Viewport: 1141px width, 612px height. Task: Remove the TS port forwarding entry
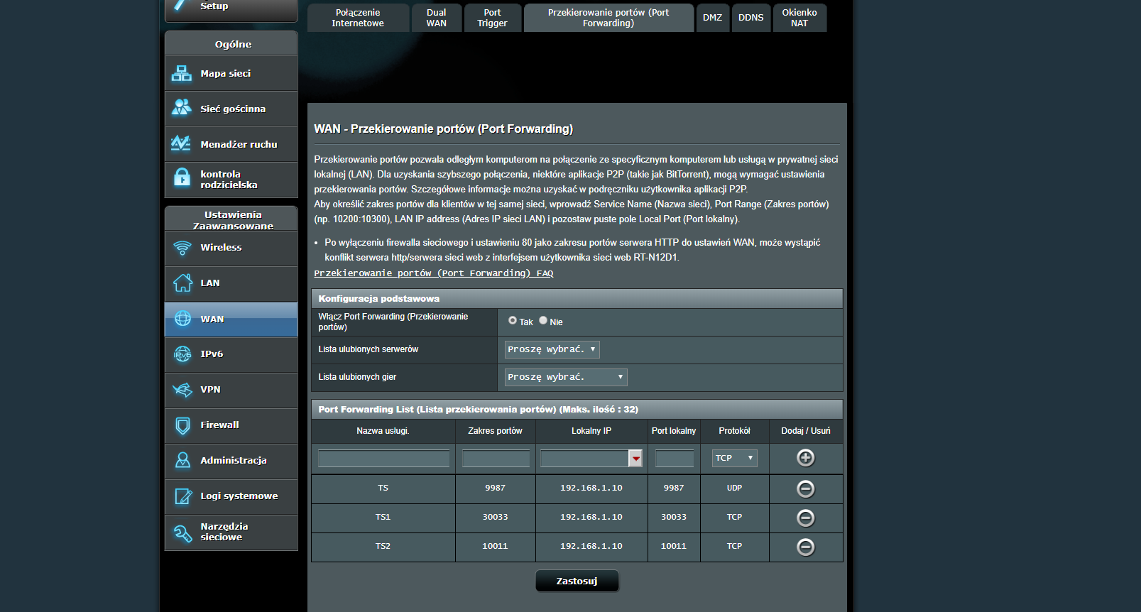click(805, 488)
